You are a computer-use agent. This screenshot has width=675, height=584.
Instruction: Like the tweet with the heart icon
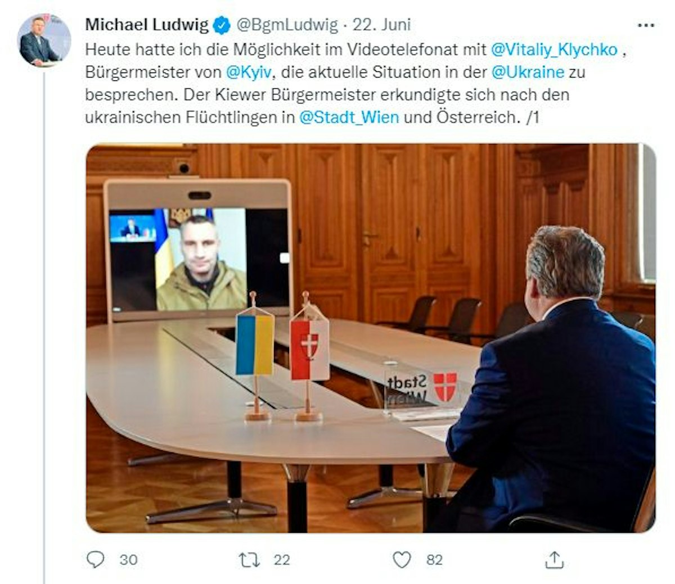point(402,559)
